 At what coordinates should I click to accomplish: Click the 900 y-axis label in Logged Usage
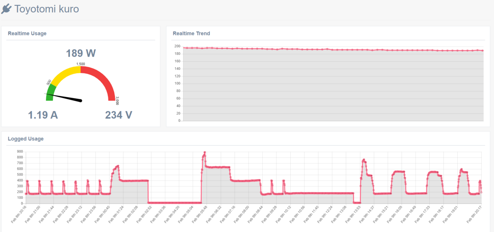tap(20, 152)
